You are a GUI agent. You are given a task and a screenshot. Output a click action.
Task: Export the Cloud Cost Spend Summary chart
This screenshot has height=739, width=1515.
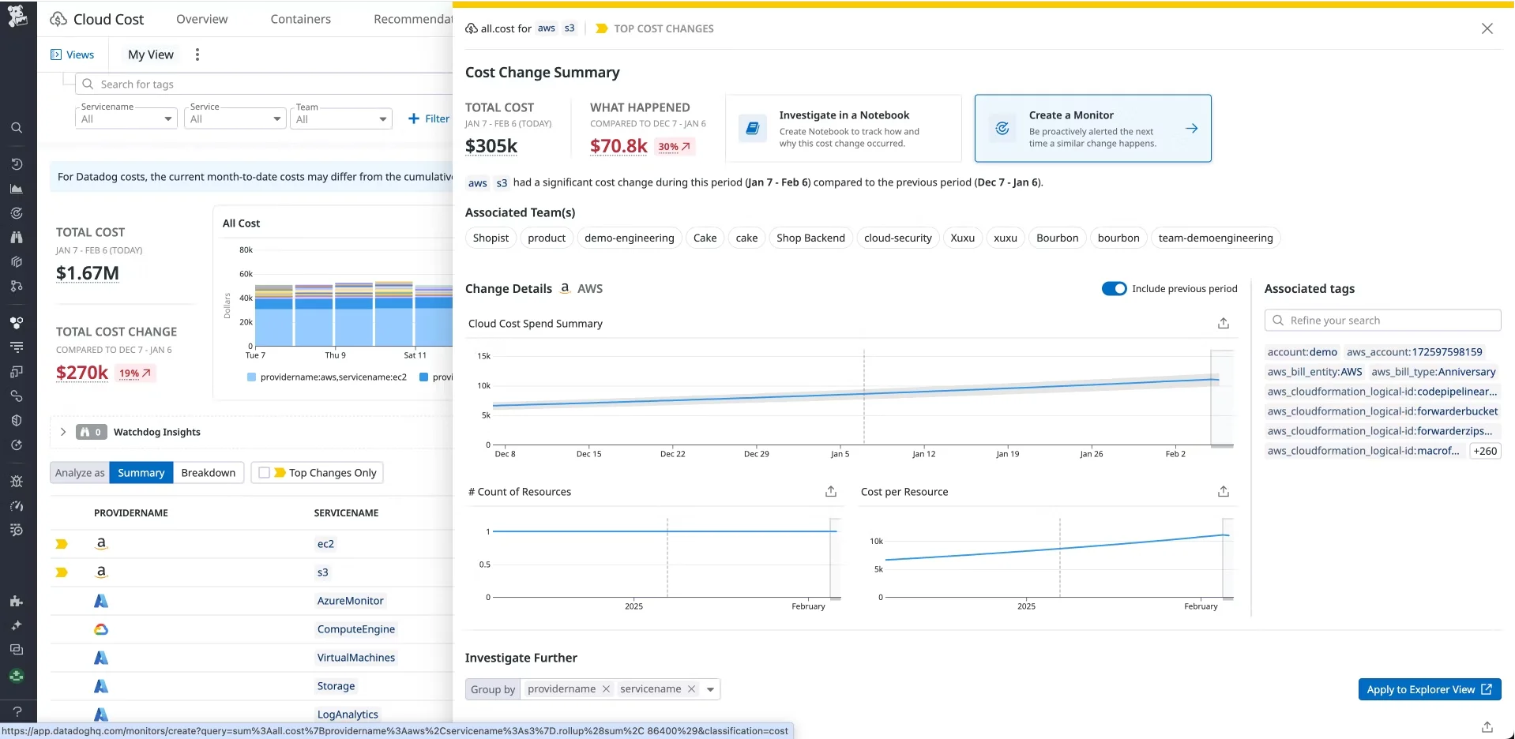pyautogui.click(x=1223, y=323)
